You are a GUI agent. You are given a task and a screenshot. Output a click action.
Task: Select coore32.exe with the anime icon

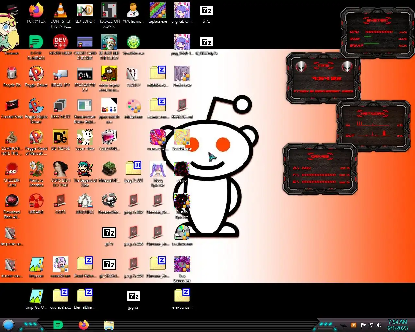point(61,267)
